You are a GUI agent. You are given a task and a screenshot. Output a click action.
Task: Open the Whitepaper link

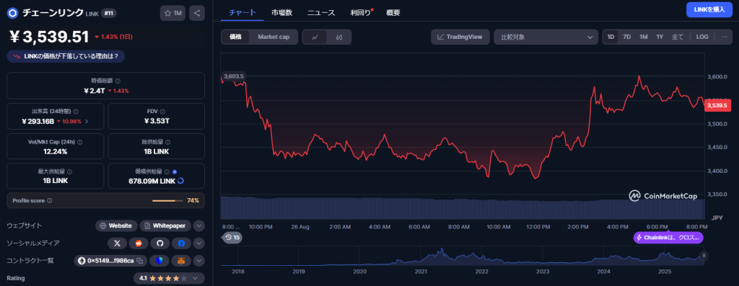[165, 225]
